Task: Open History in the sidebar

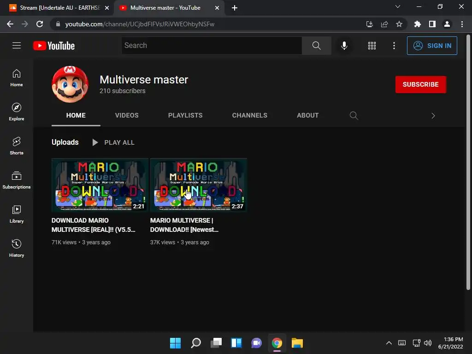Action: (17, 248)
